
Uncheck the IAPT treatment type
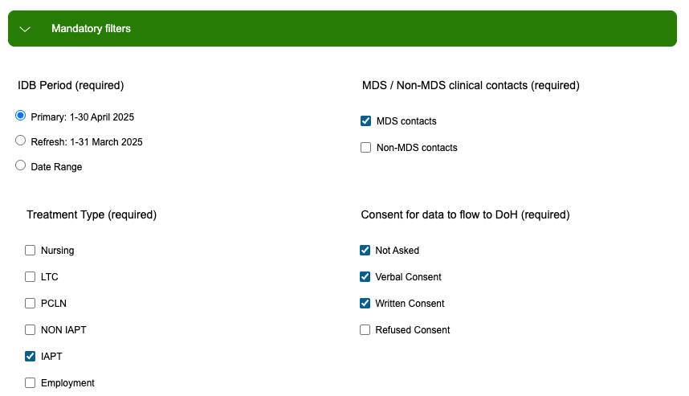(31, 356)
